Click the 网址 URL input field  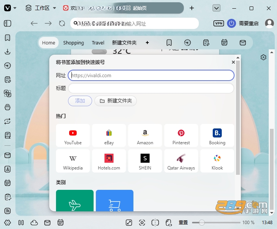151,75
